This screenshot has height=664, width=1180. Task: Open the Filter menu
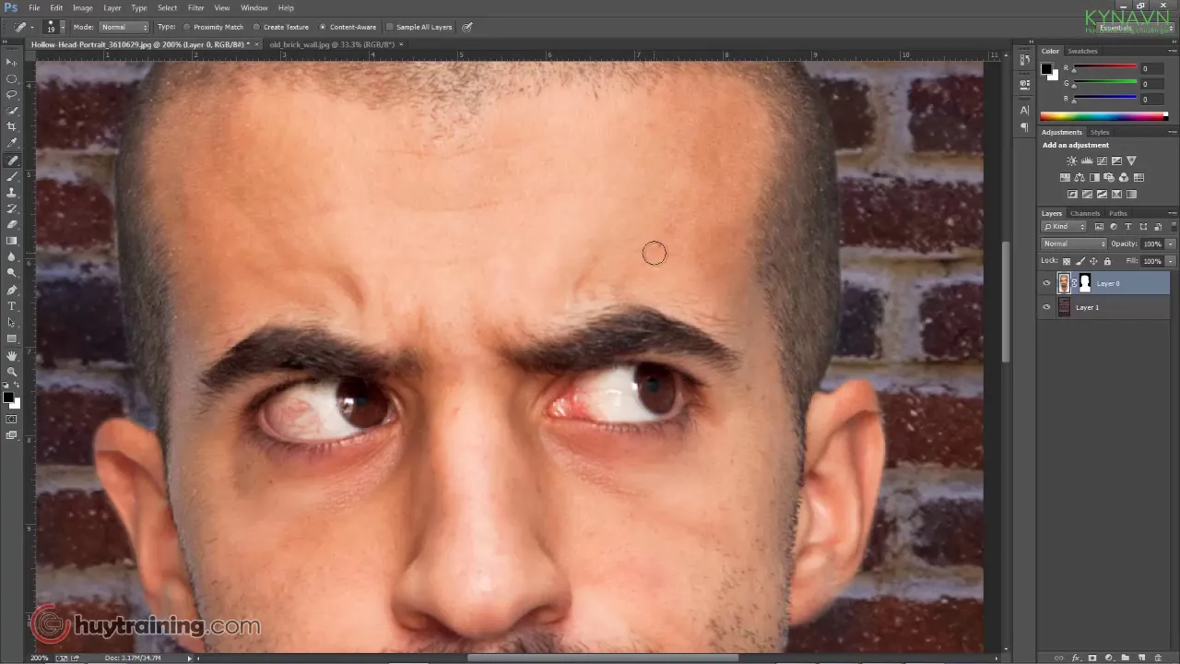click(x=196, y=7)
